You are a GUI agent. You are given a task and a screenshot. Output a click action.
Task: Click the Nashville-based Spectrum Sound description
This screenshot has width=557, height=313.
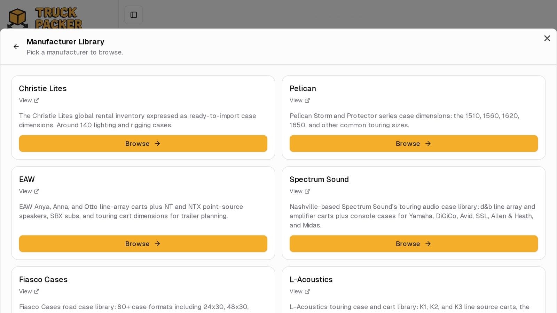[x=413, y=216]
